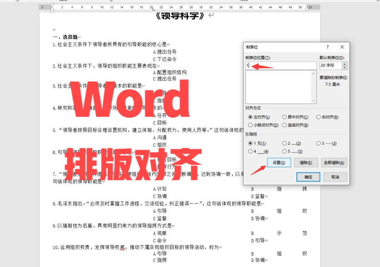Click the document title 《领导科学》

point(180,16)
